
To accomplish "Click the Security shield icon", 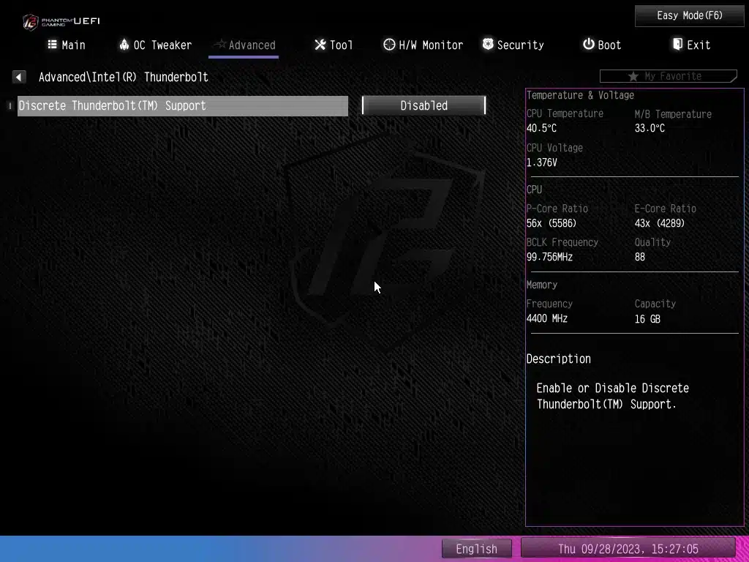I will click(x=488, y=45).
